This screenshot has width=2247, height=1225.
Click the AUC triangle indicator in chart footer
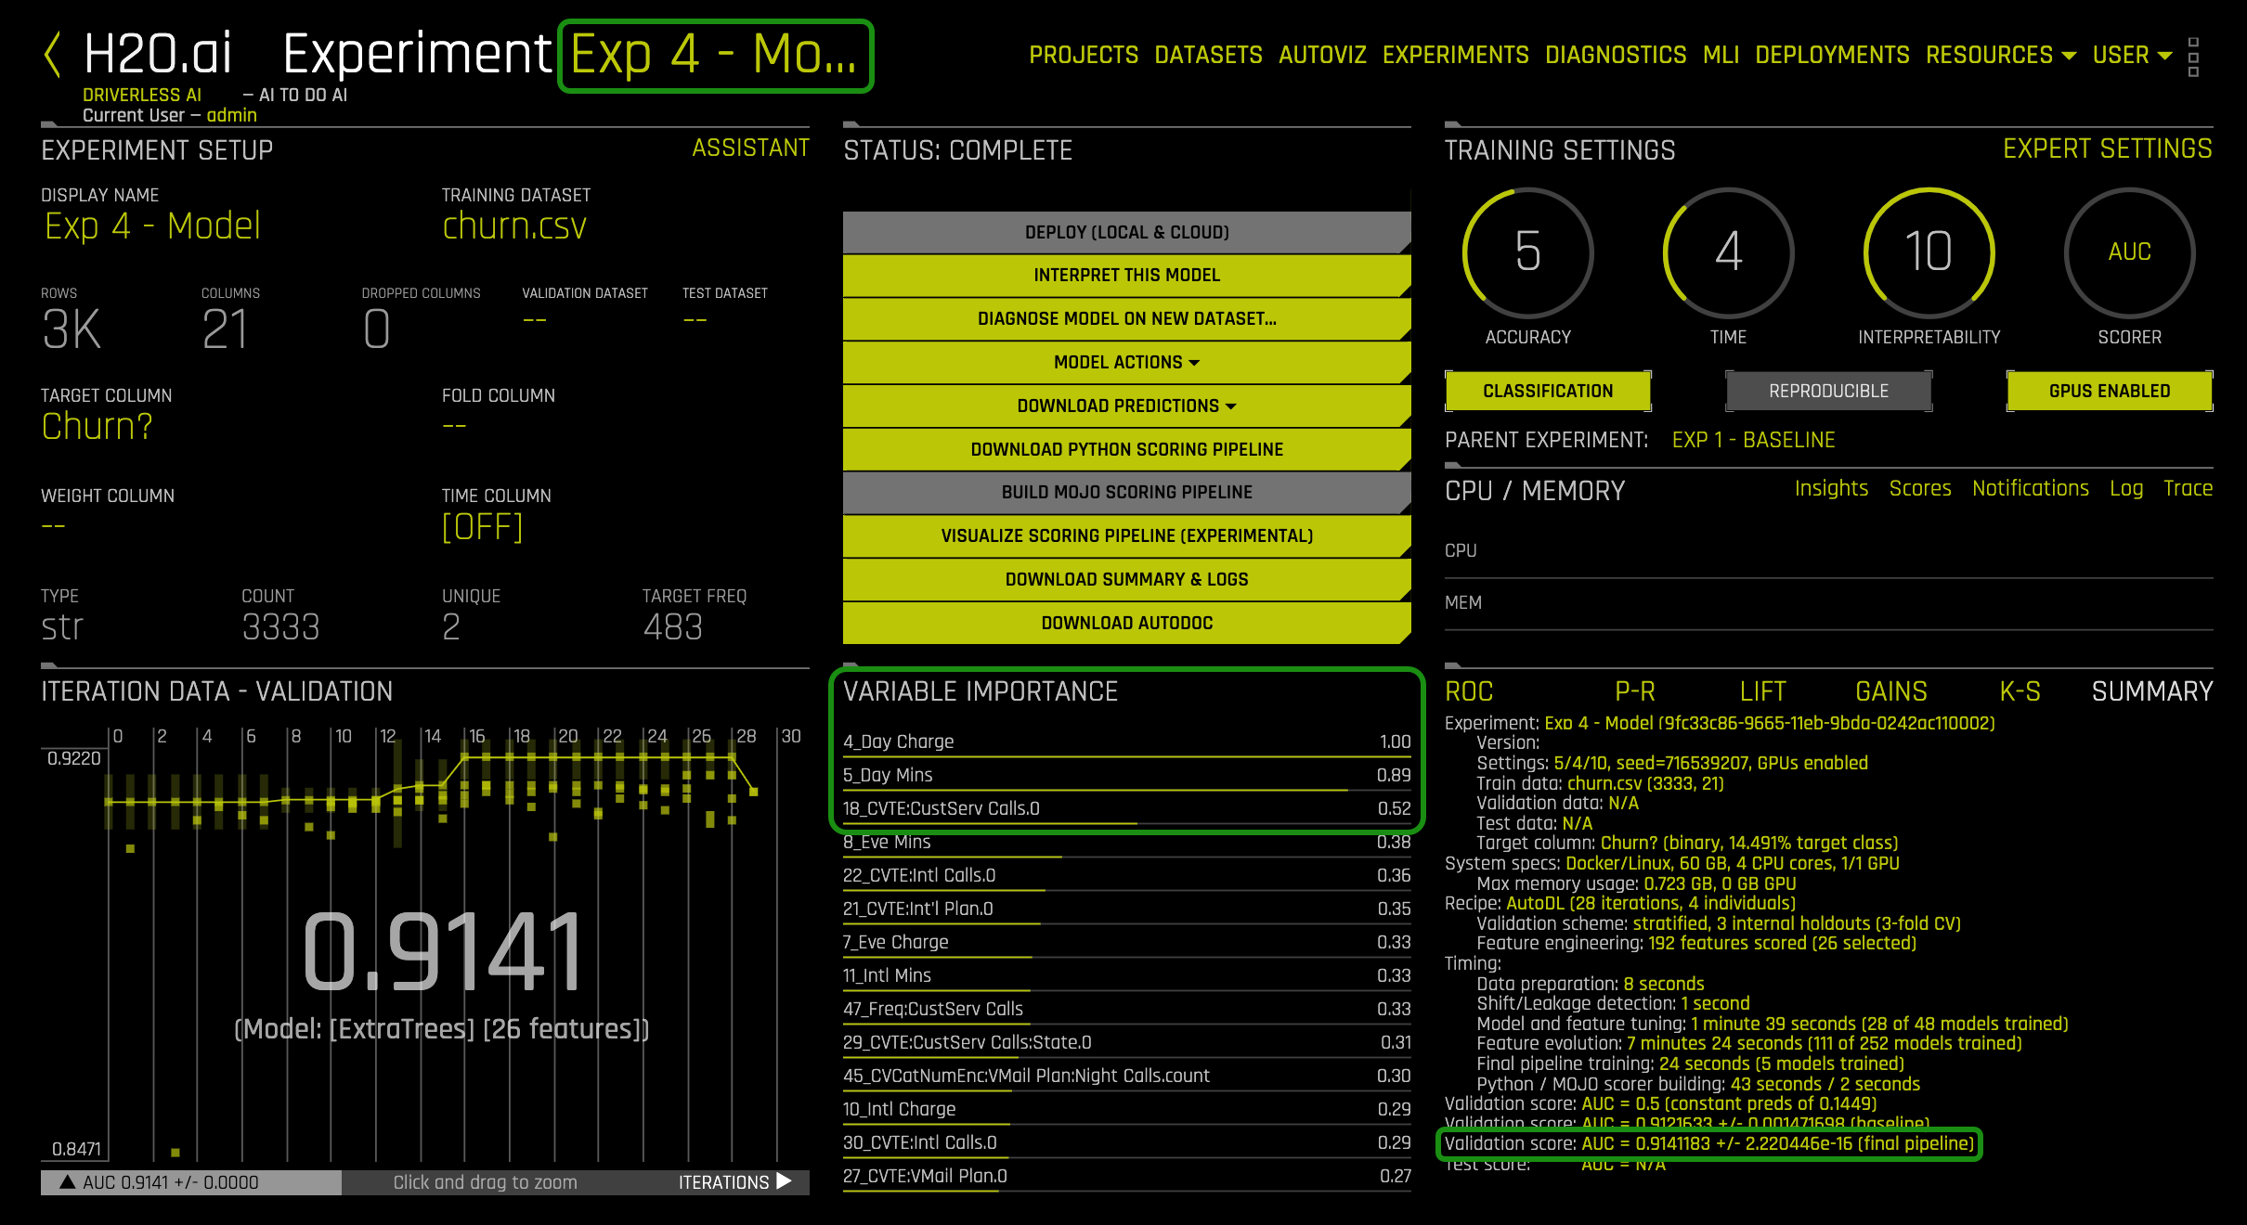click(67, 1182)
